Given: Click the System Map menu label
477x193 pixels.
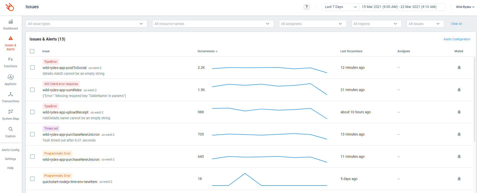Looking at the screenshot, I should pyautogui.click(x=11, y=119).
